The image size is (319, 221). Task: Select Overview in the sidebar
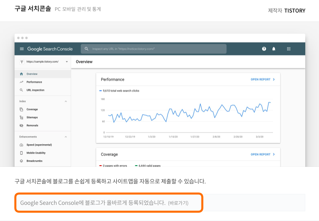(x=43, y=74)
